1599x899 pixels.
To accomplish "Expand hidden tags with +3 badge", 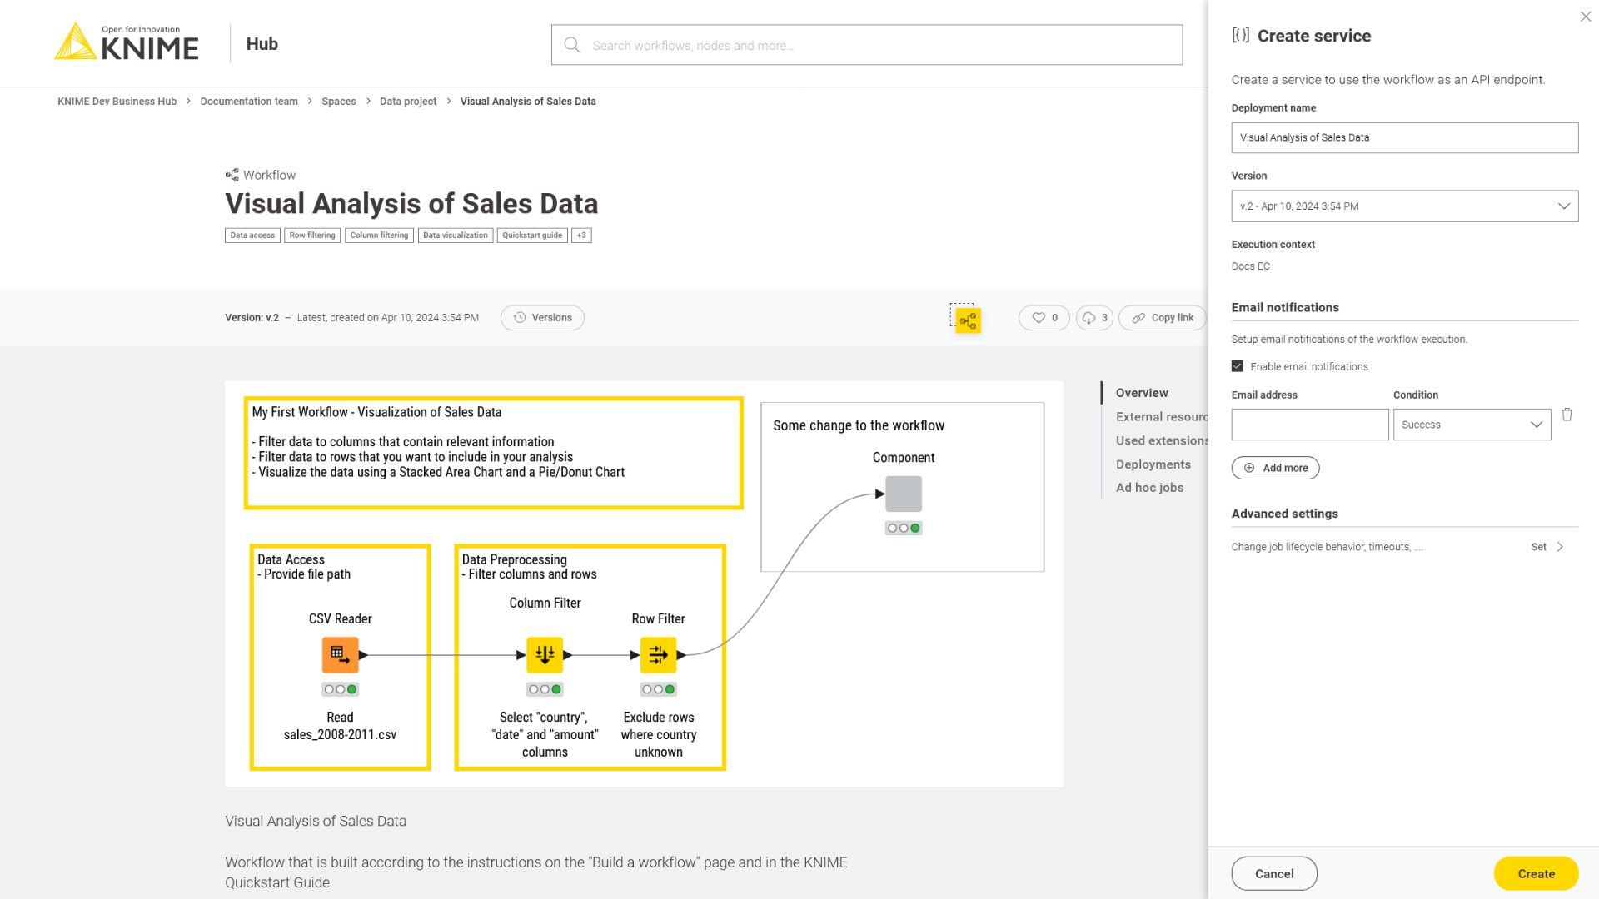I will (x=581, y=236).
